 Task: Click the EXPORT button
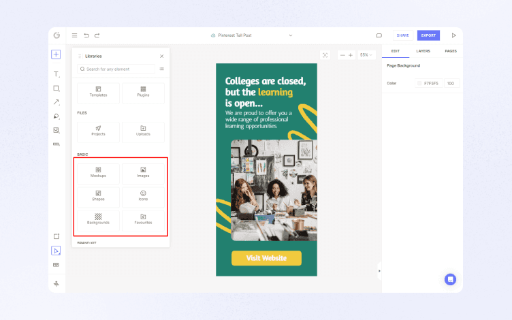tap(428, 35)
